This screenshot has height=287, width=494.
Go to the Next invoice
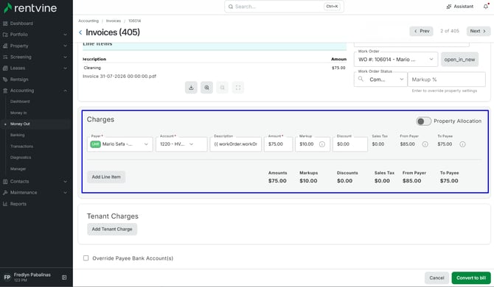[x=479, y=31]
